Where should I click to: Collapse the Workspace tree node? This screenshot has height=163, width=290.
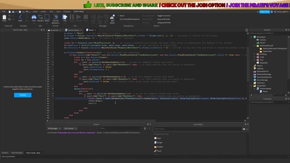coord(251,37)
